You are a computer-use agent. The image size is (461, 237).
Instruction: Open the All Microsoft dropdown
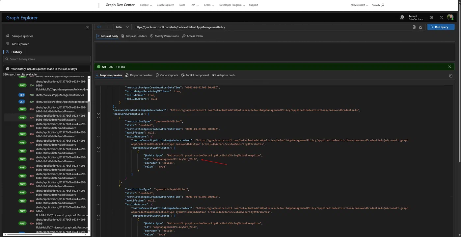pyautogui.click(x=359, y=5)
